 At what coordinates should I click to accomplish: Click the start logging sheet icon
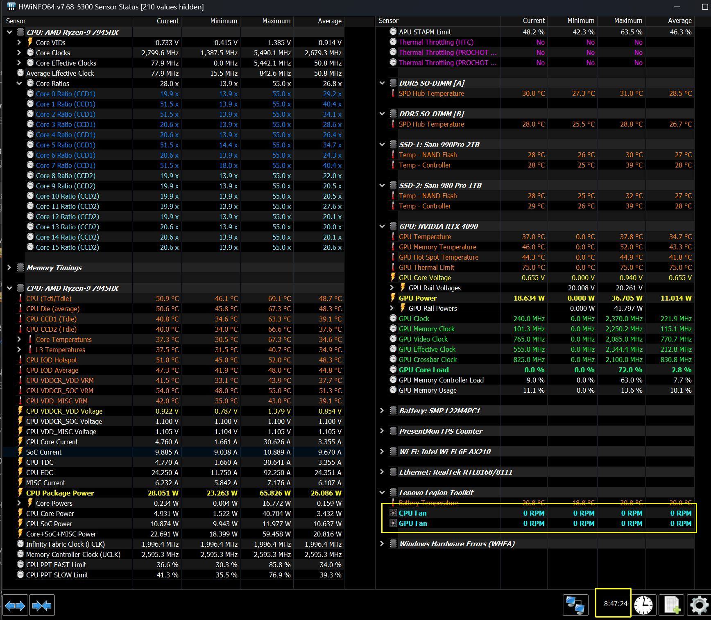click(x=672, y=605)
